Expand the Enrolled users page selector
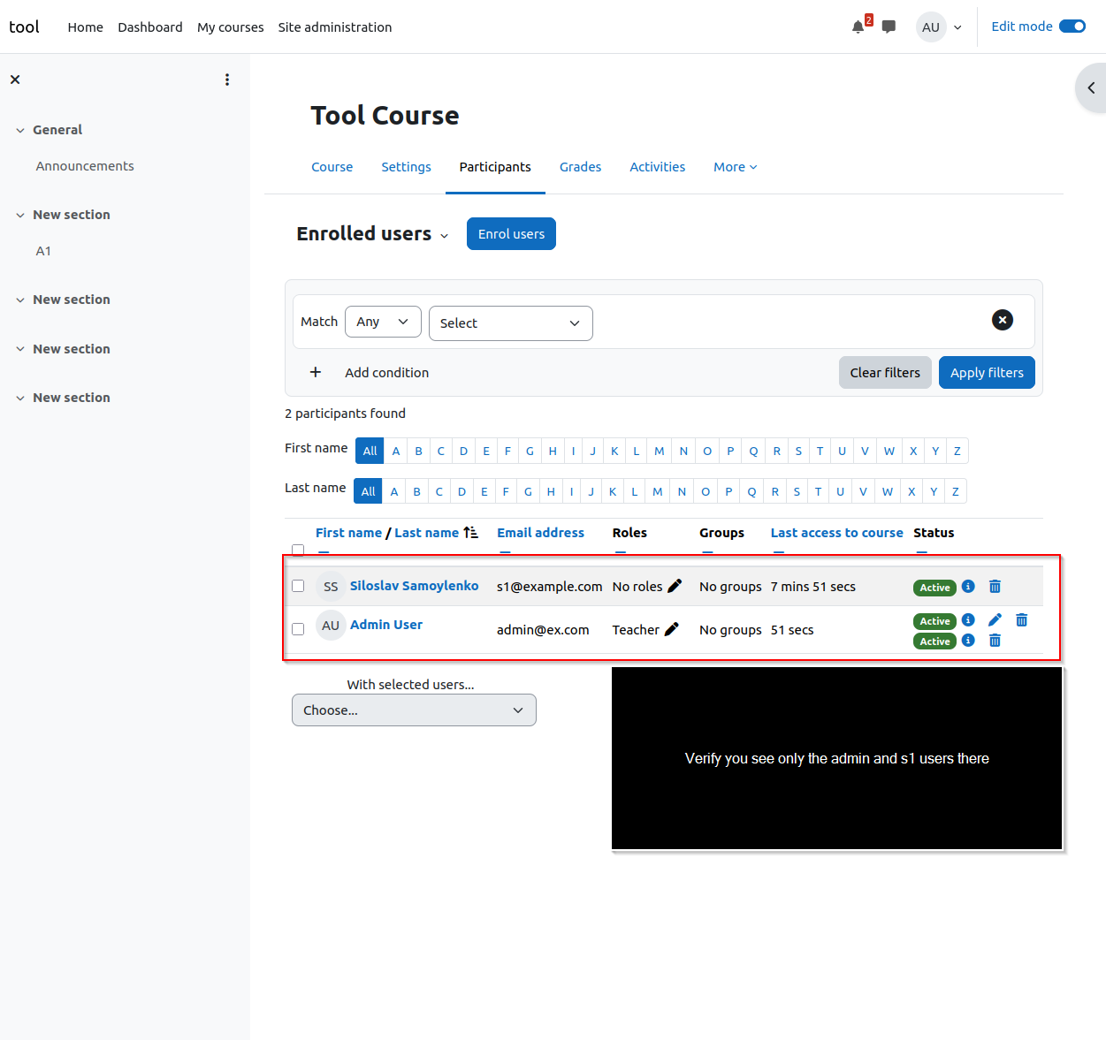 444,235
